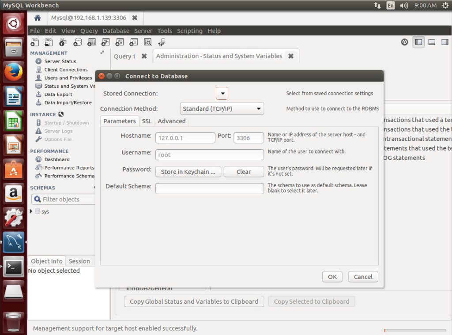This screenshot has height=335, width=452.
Task: Toggle the left sidebar panel visibility
Action: pos(418,42)
